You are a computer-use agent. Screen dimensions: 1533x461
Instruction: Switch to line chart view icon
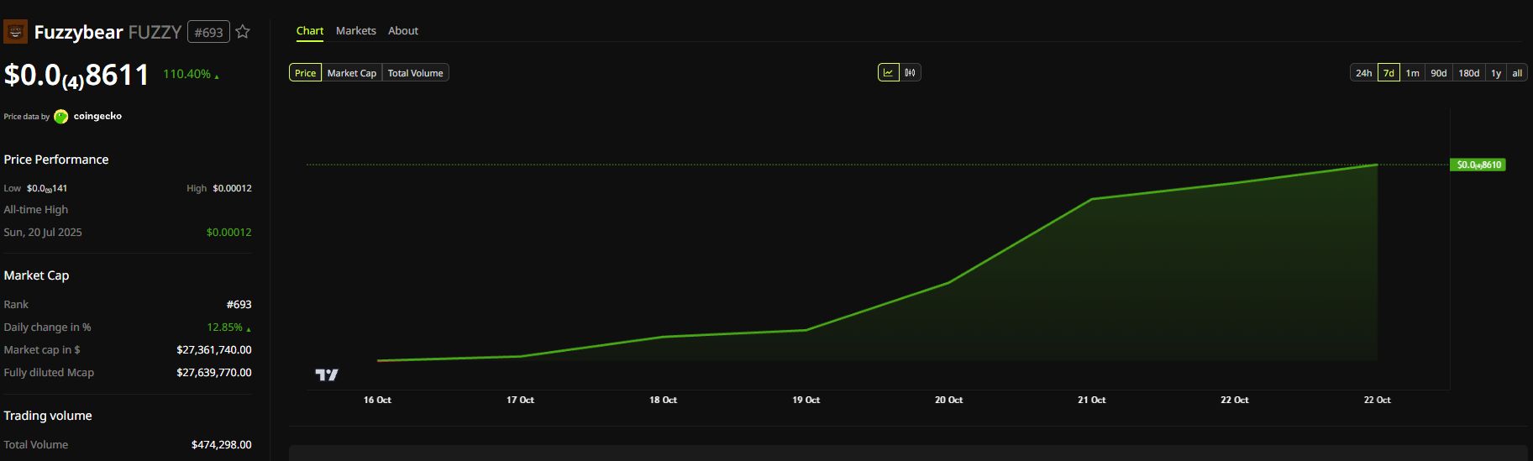[889, 73]
